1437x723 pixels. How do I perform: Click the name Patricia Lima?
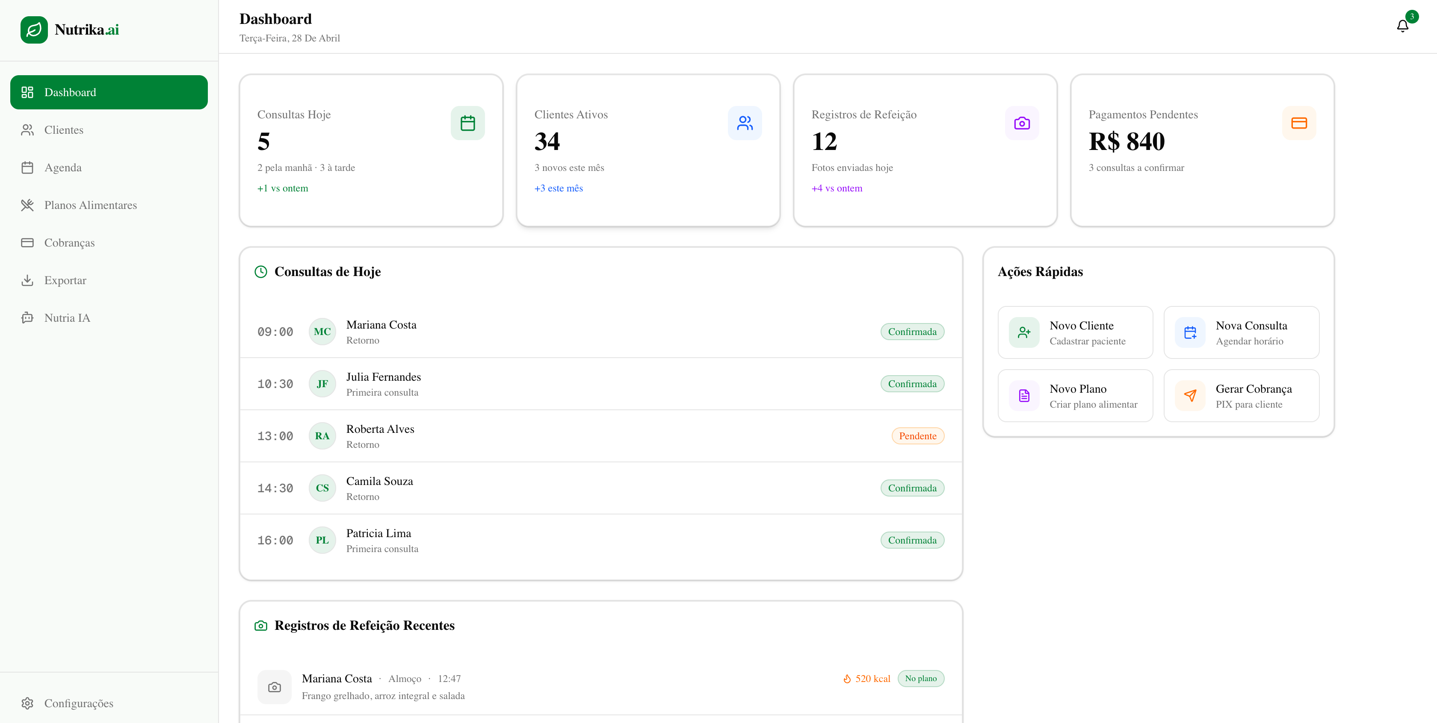pyautogui.click(x=378, y=533)
